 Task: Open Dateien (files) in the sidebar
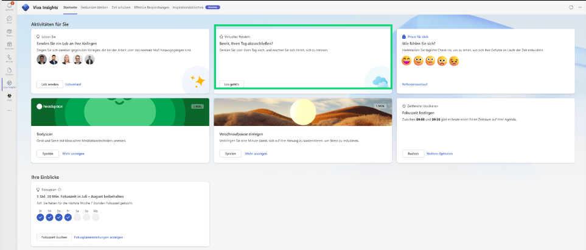coord(9,72)
